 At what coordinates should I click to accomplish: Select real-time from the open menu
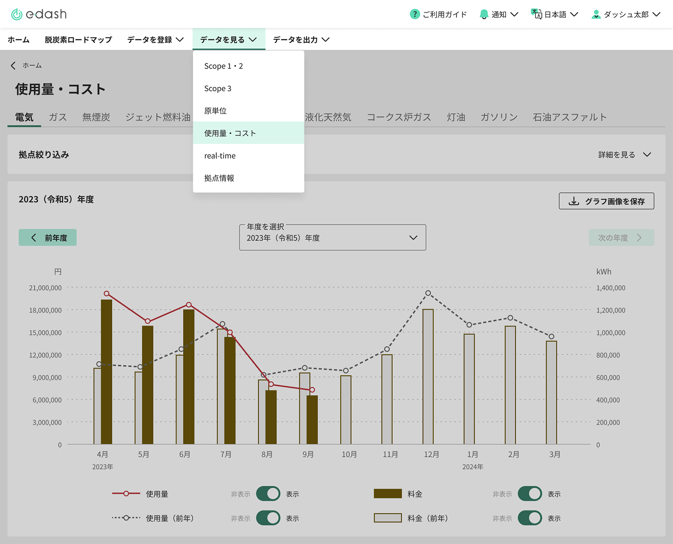coord(220,156)
